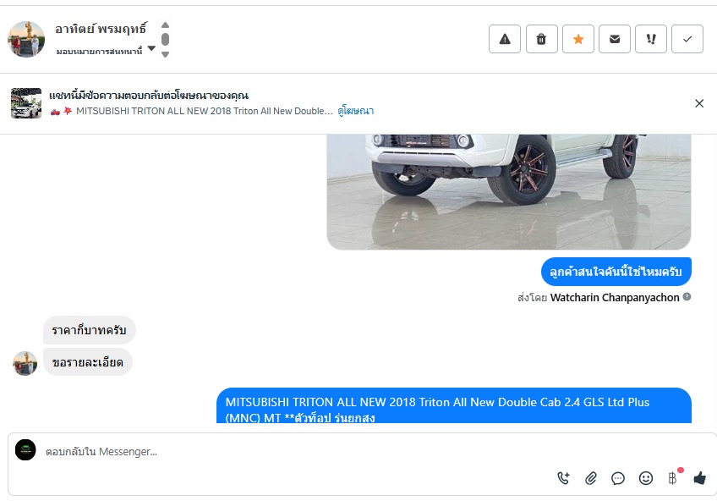
Task: Attach a file using the paperclip icon
Action: [x=591, y=479]
